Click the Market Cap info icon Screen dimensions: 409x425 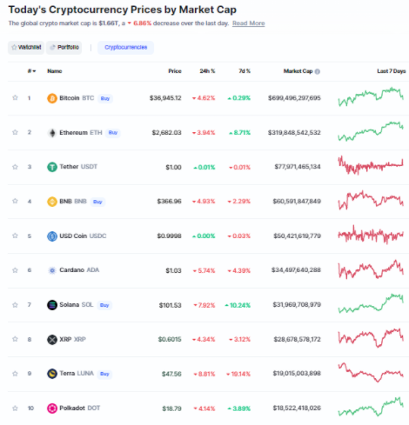[x=318, y=71]
